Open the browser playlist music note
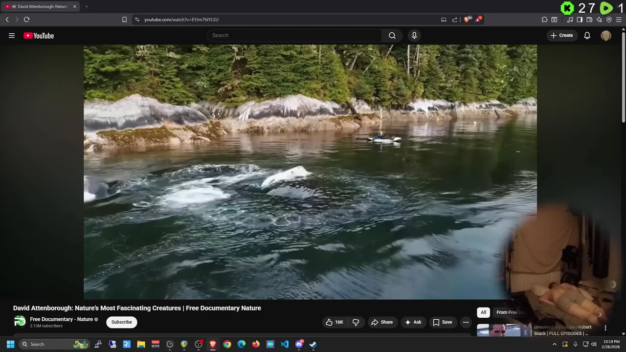Viewport: 626px width, 352px height. [x=570, y=20]
